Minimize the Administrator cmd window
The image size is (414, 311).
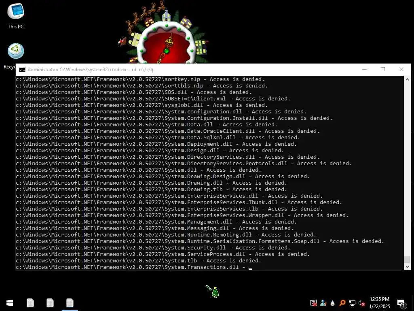point(365,69)
